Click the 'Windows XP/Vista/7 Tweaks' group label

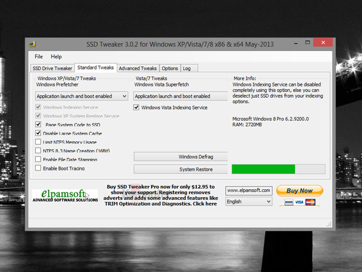click(67, 78)
